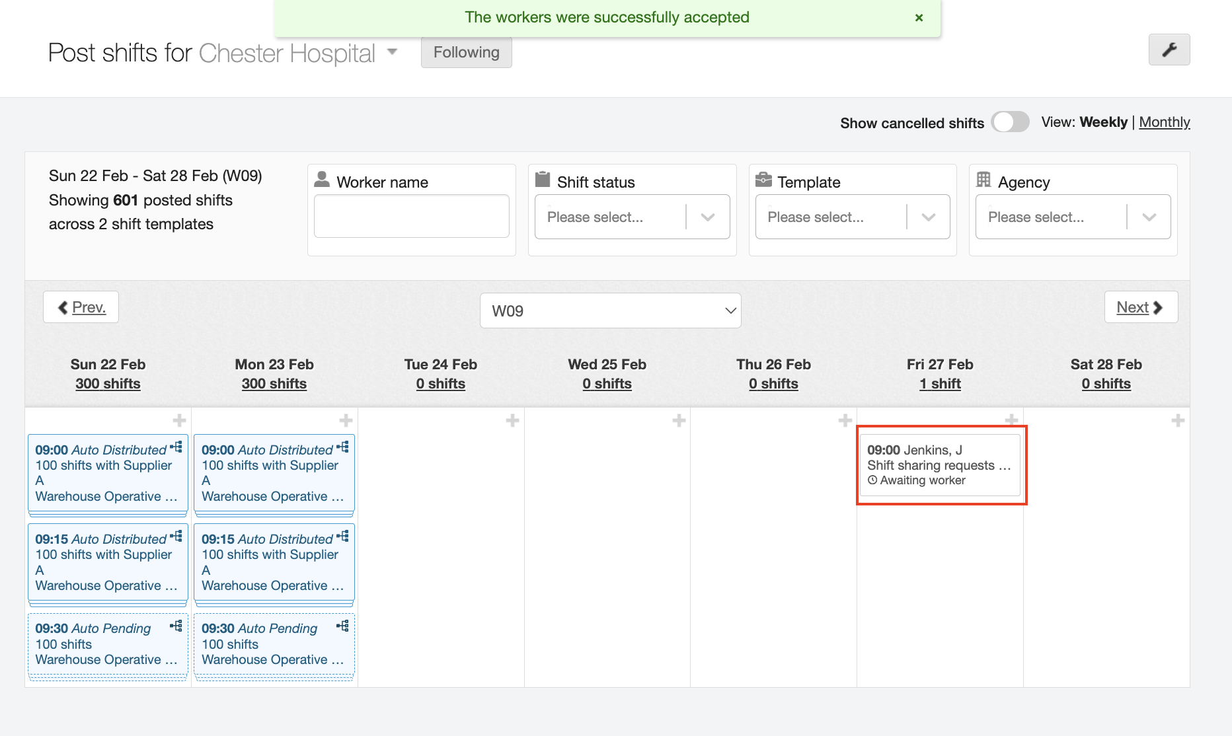Screen dimensions: 1232x736
Task: Dismiss the workers accepted success banner
Action: (x=919, y=18)
